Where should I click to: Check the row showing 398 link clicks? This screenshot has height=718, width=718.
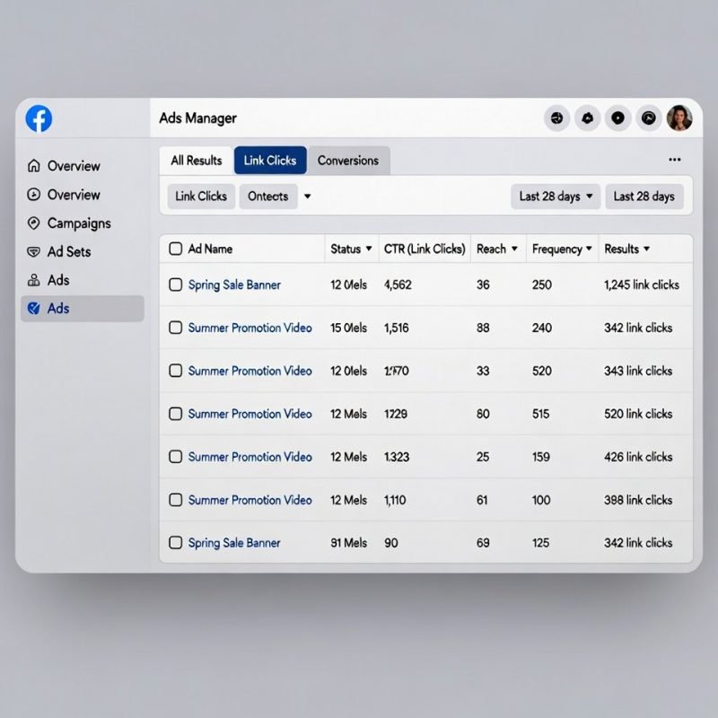175,500
